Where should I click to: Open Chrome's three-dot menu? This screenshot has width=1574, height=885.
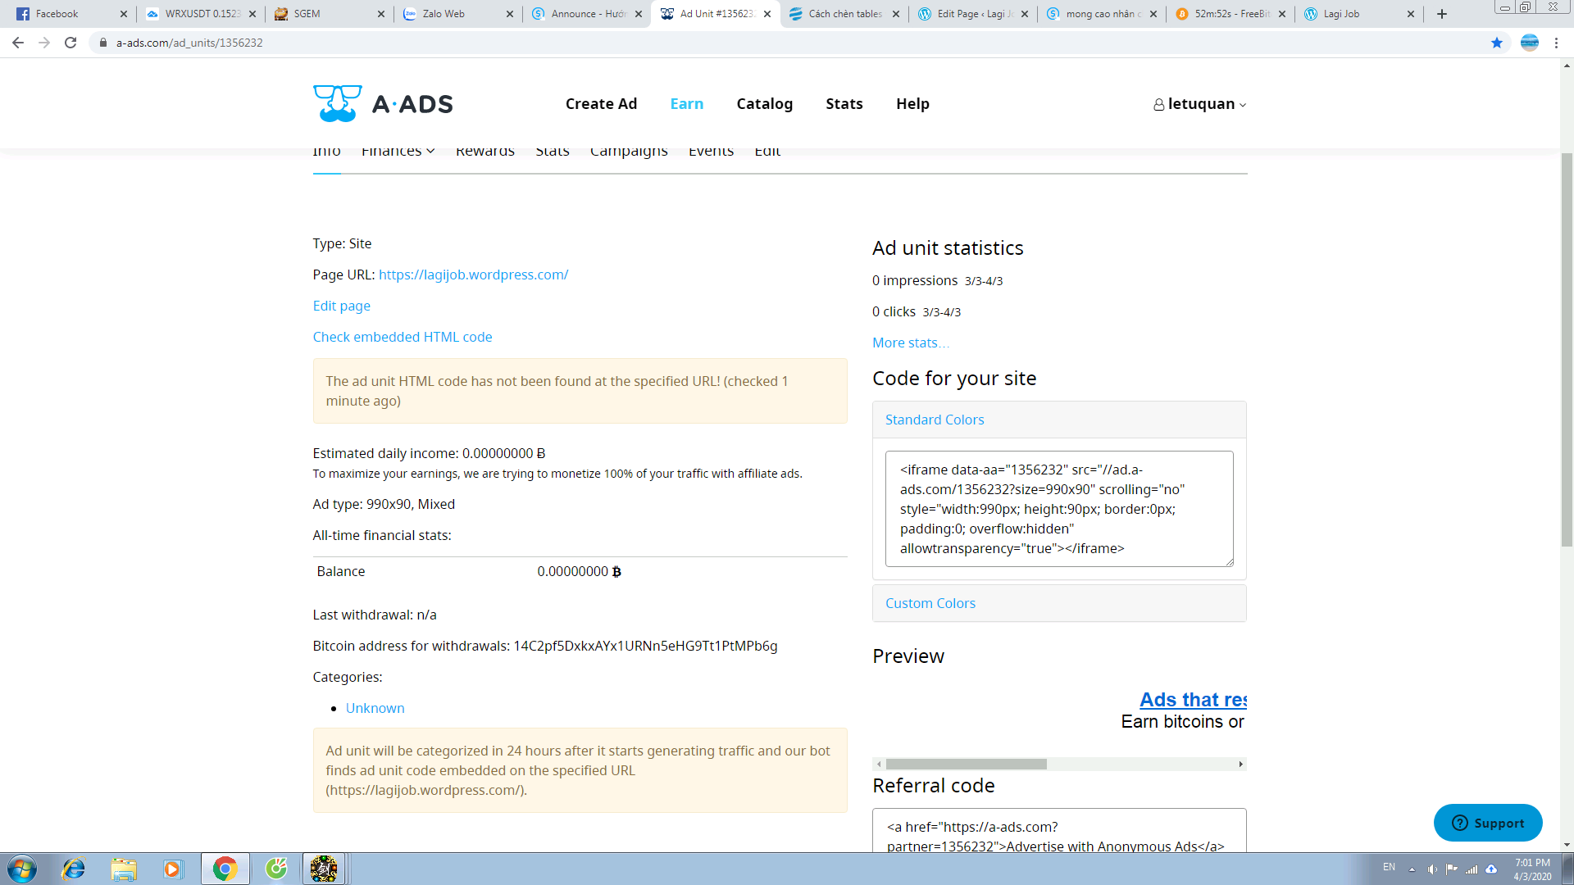tap(1556, 43)
